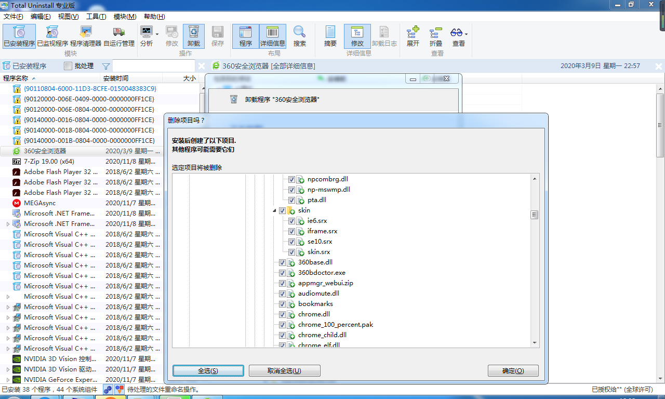Screen dimensions: 665x399
Task: Uncheck the skin folder checkbox
Action: [x=283, y=210]
